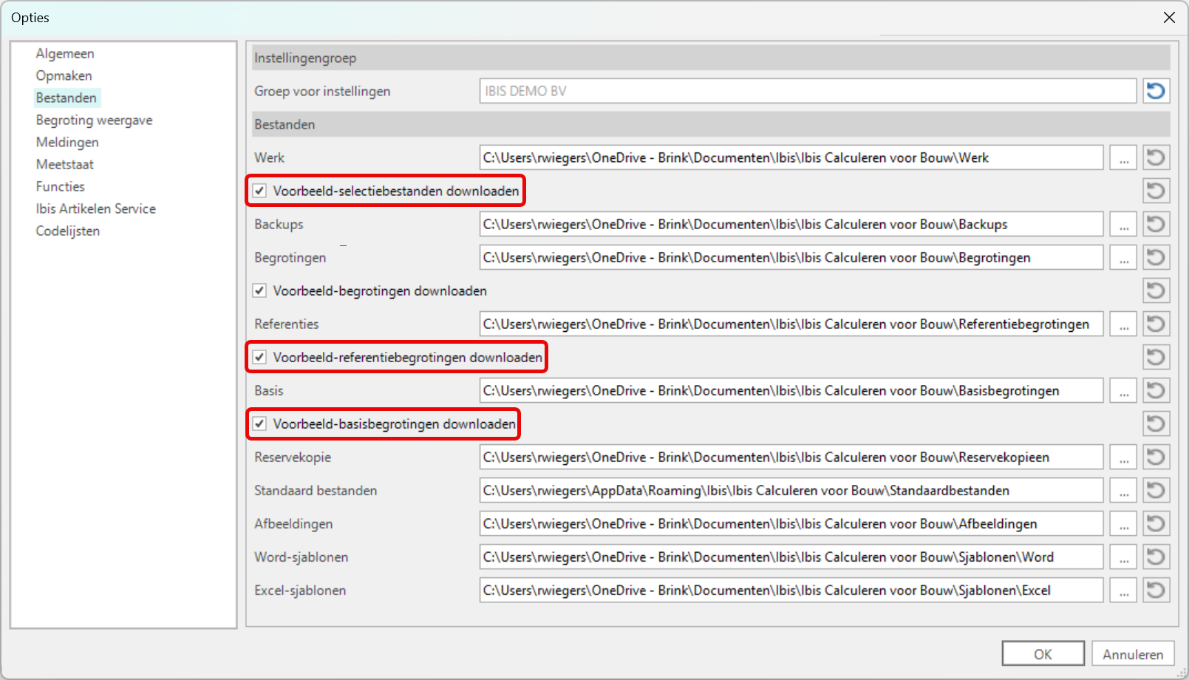The height and width of the screenshot is (680, 1189).
Task: Click reset icon for Werk path
Action: (1156, 157)
